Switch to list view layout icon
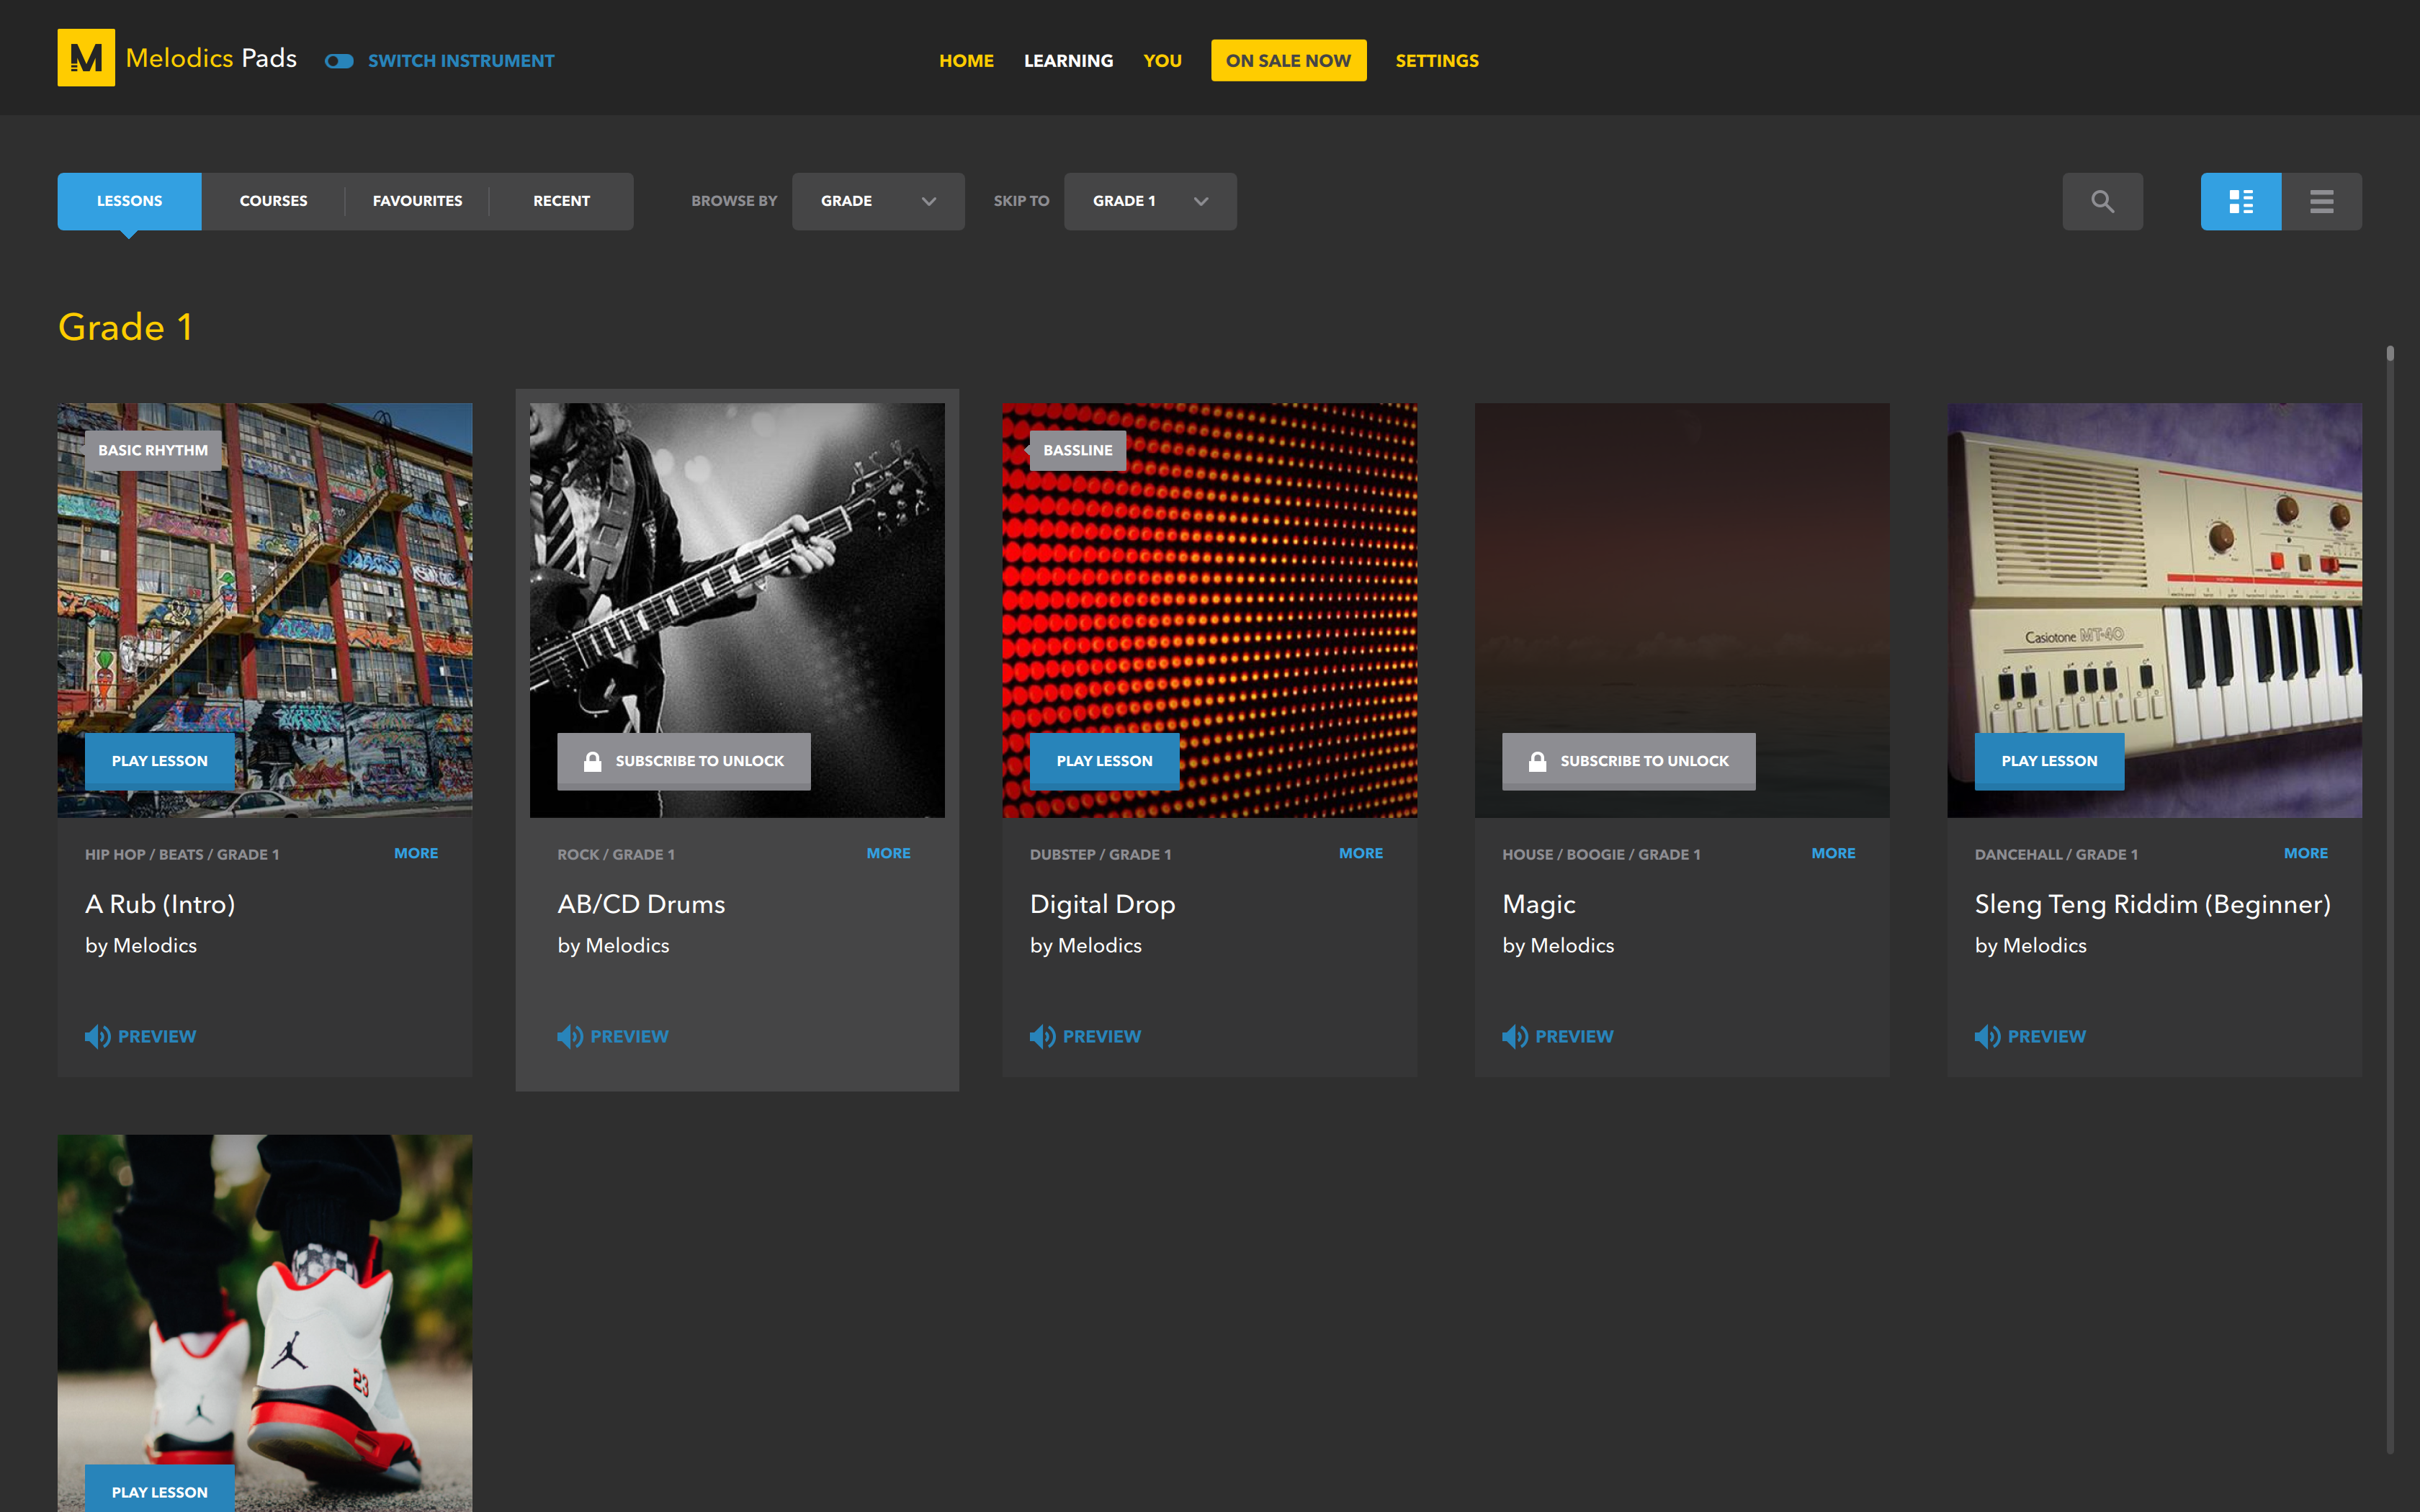 tap(2321, 201)
